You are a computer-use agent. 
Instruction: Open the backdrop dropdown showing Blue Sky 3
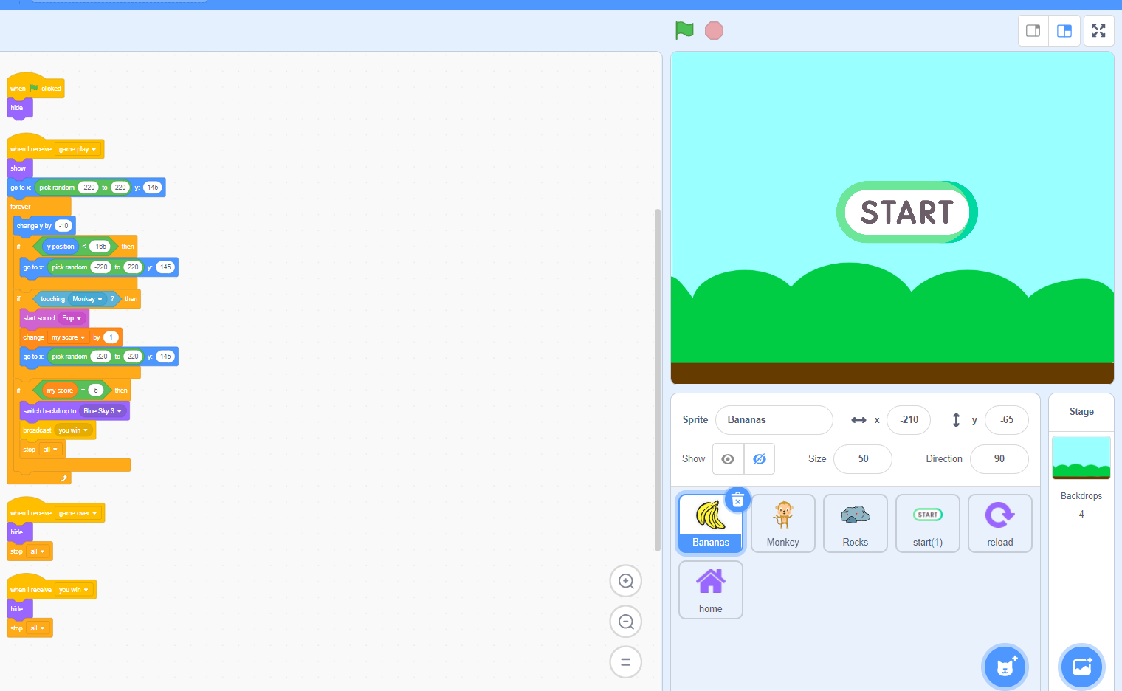click(x=103, y=410)
